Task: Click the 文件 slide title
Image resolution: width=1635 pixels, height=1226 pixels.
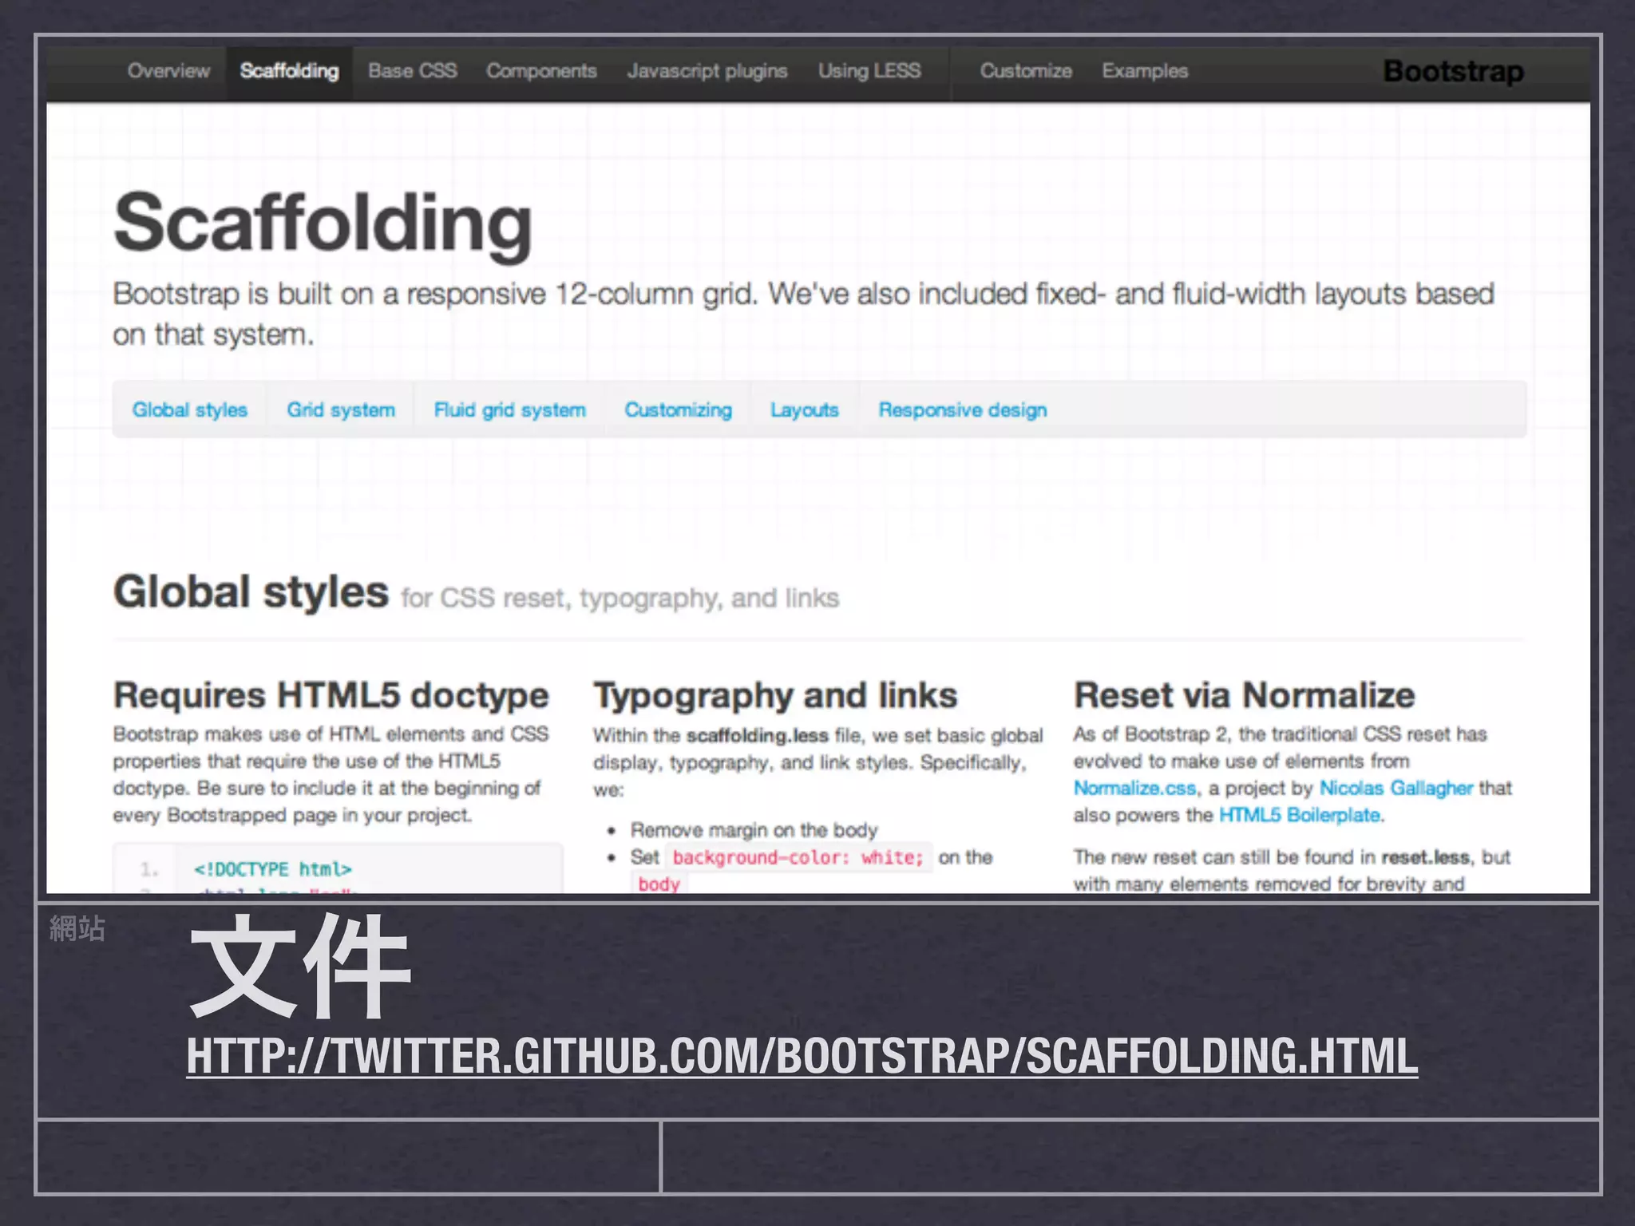Action: click(300, 966)
